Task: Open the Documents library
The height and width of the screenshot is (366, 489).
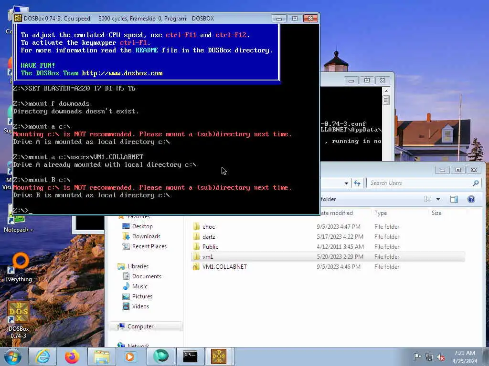Action: (147, 276)
